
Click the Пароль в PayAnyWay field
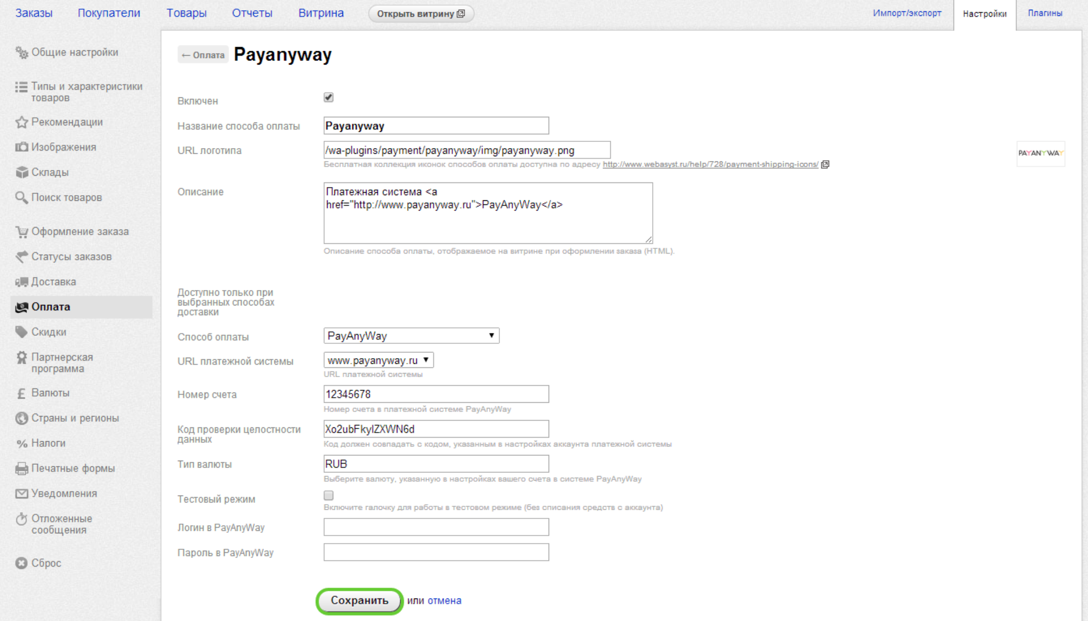pyautogui.click(x=436, y=552)
